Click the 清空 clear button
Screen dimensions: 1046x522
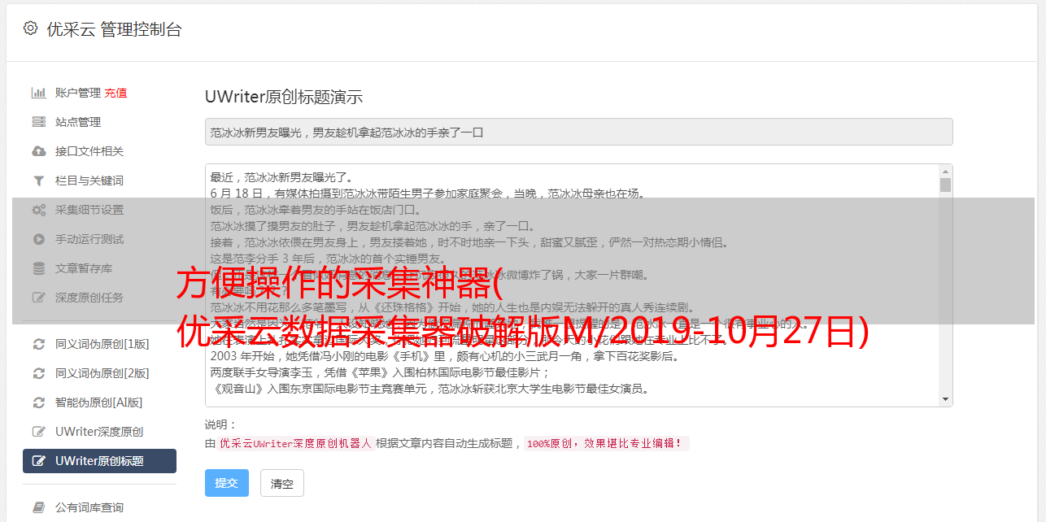(282, 483)
